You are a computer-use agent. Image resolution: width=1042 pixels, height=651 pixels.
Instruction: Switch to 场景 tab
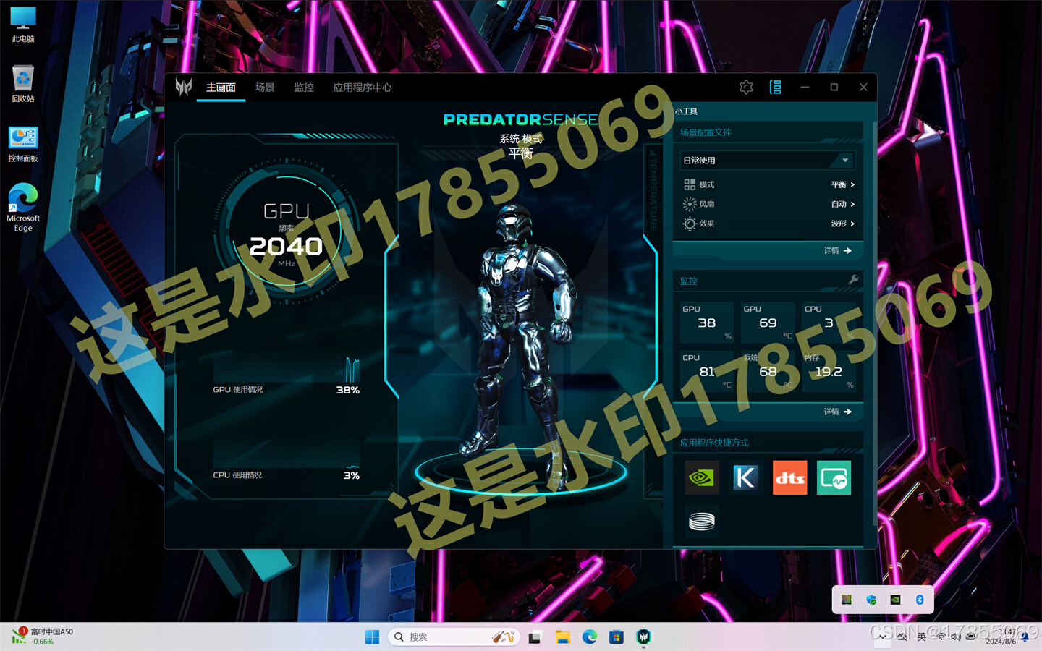pos(265,88)
